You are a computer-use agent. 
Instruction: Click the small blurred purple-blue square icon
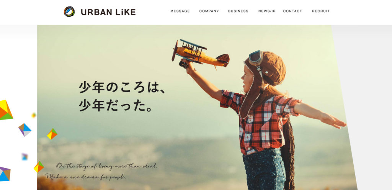24,157
